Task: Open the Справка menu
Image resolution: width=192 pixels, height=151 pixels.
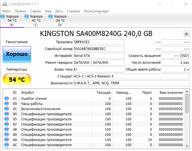Action: click(73, 11)
